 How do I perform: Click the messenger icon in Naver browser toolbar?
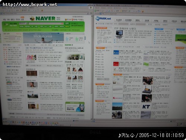(42, 10)
